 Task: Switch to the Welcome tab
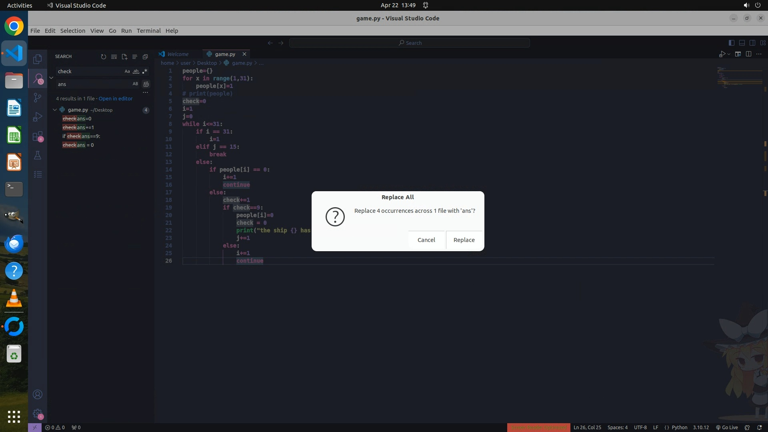pos(178,54)
